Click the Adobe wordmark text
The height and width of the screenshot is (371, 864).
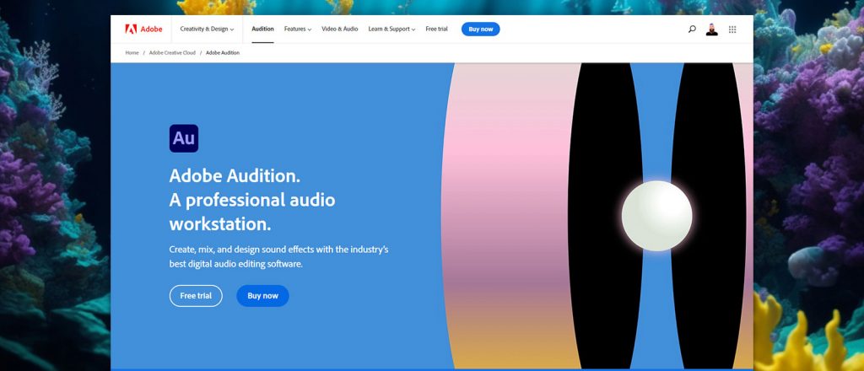point(151,30)
